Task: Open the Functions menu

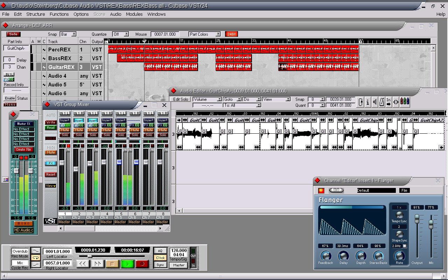Action: point(59,14)
